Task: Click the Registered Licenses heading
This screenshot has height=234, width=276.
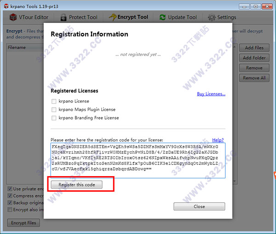Action: [74, 91]
